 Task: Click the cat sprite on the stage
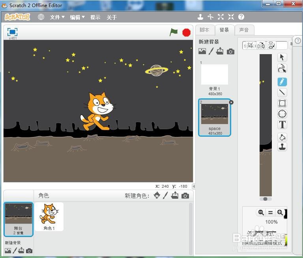98,111
